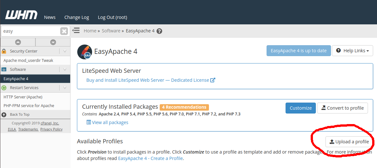The width and height of the screenshot is (377, 168).
Task: Click the Back To Top arrow icon
Action: click(4, 115)
